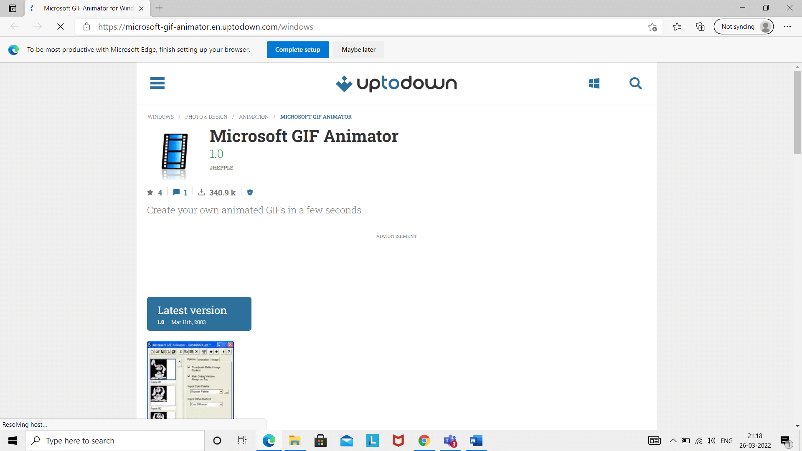Viewport: 802px width, 451px height.
Task: Click the JHEPPLE developer link
Action: pyautogui.click(x=222, y=167)
